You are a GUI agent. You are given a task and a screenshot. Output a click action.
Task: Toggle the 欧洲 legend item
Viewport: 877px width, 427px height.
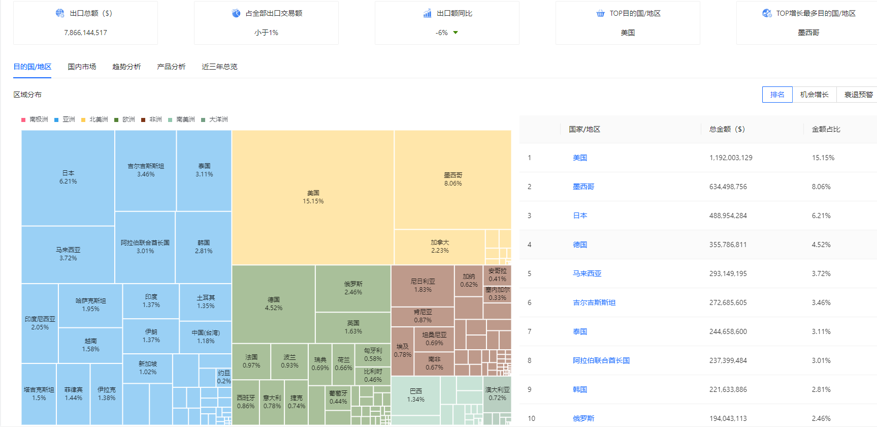point(124,119)
